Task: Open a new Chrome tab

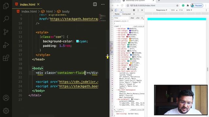Action: [x=159, y=1]
